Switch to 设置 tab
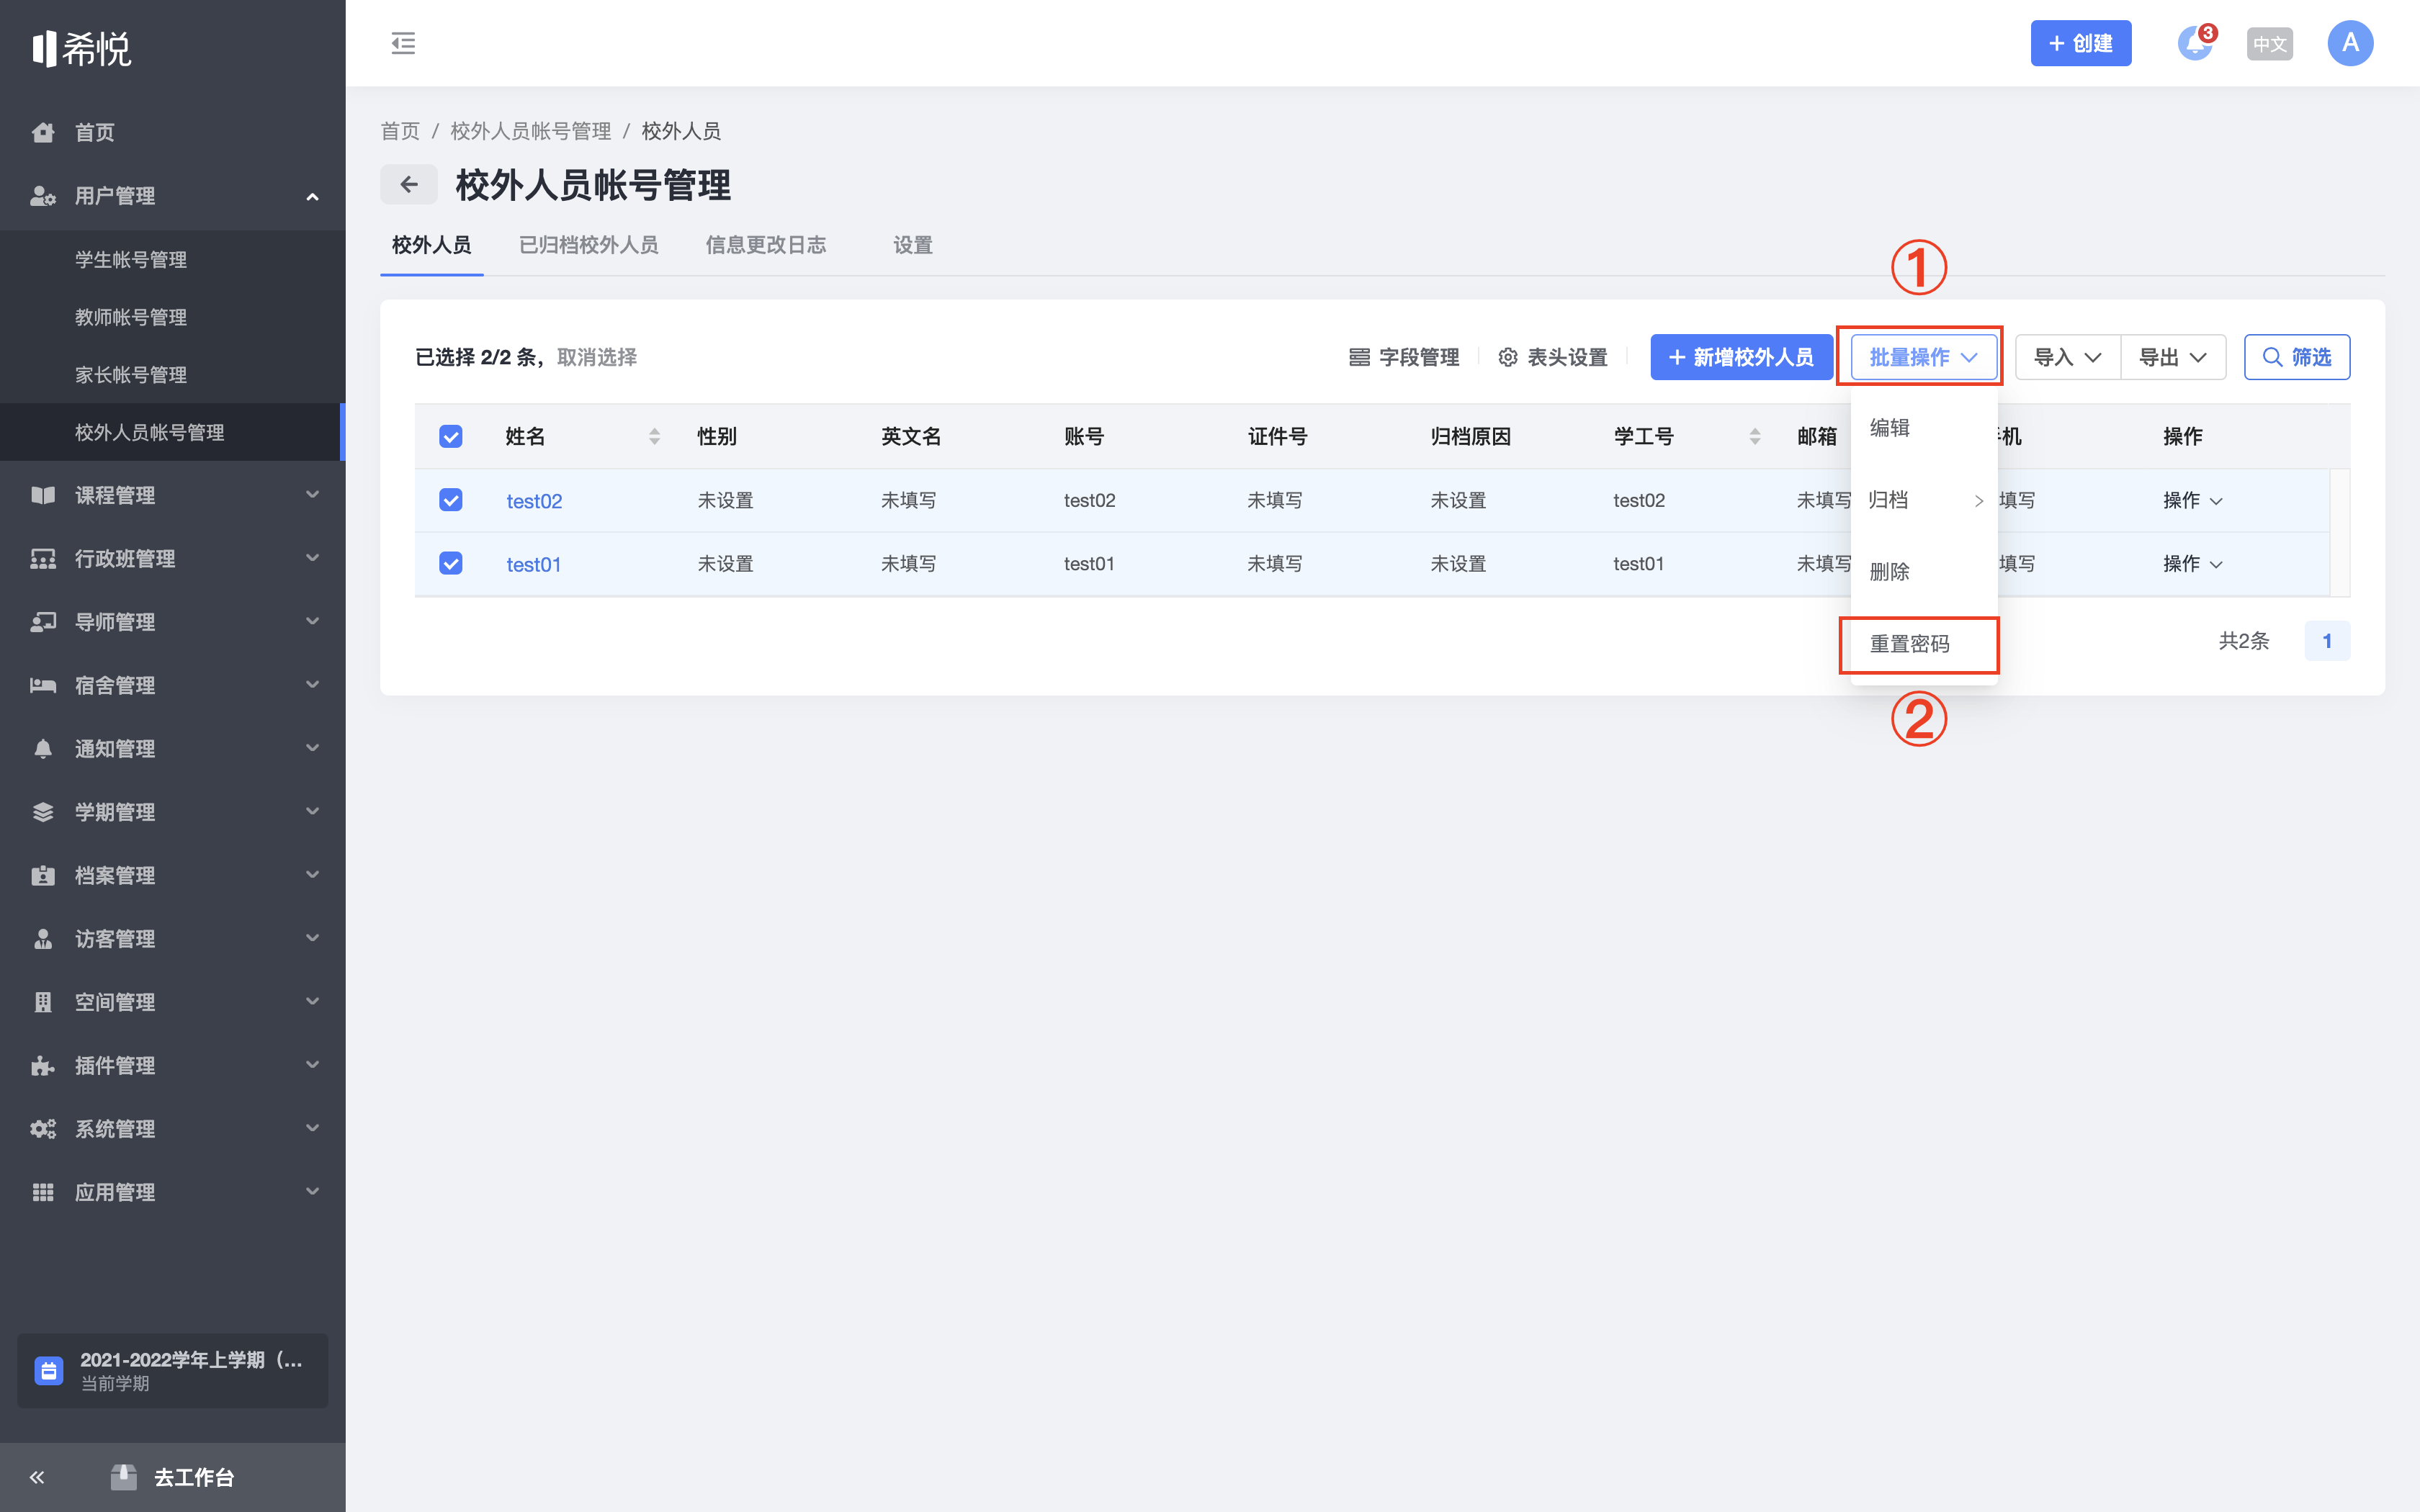2420x1512 pixels. (913, 245)
